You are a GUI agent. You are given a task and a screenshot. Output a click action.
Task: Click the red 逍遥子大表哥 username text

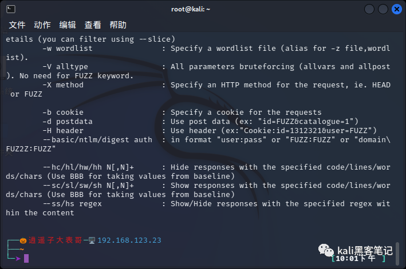point(55,240)
